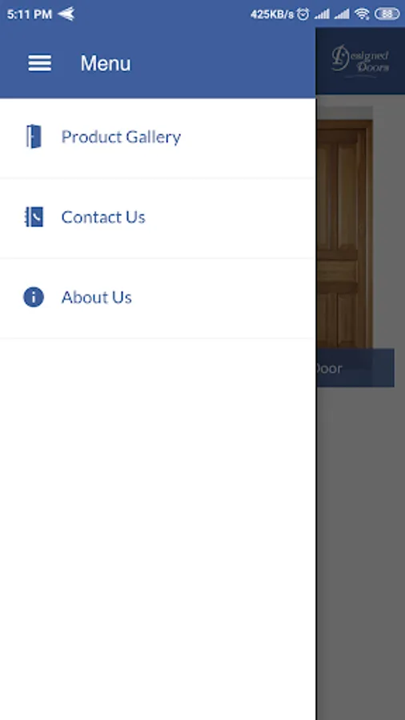Tap the alarm clock status icon
Viewport: 405px width, 720px height.
(x=303, y=14)
